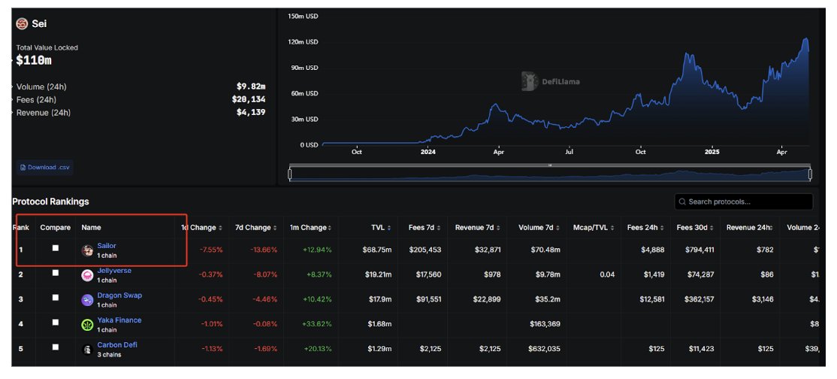
Task: Click Jellyverse's Mcap/TVL value 0.04
Action: [x=606, y=274]
